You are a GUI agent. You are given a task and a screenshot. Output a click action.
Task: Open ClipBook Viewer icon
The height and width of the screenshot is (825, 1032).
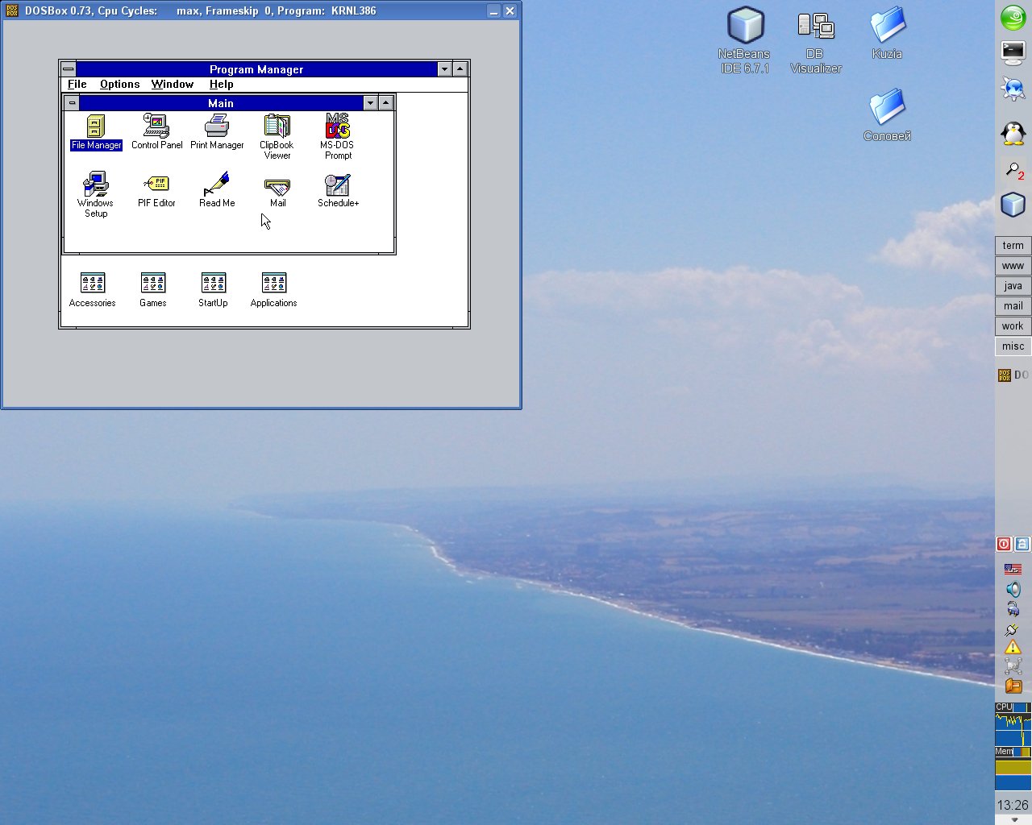[x=277, y=137]
